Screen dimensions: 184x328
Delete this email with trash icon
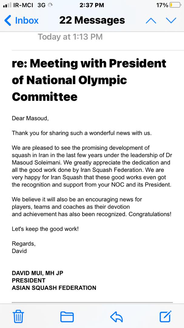(x=18, y=316)
